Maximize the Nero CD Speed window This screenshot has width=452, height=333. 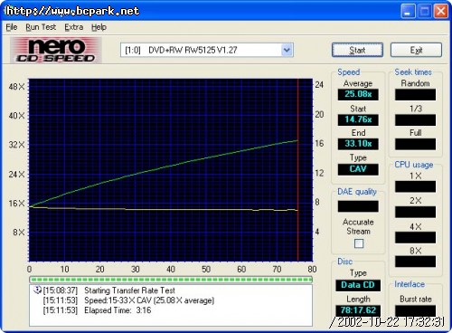424,11
